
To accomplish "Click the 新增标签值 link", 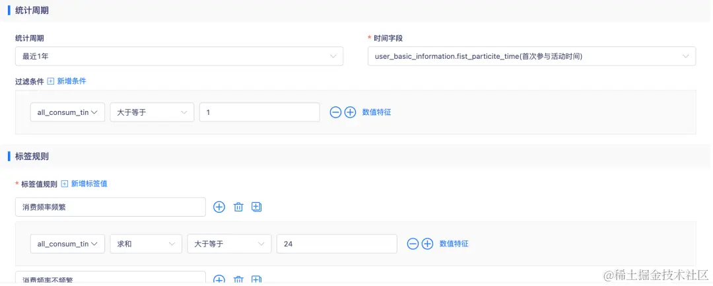I will click(x=89, y=184).
